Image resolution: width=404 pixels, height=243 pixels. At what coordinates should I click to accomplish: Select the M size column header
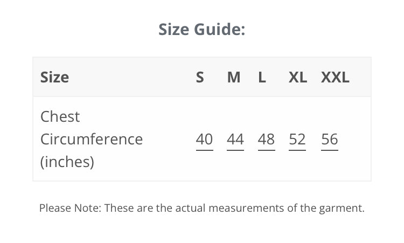point(234,77)
